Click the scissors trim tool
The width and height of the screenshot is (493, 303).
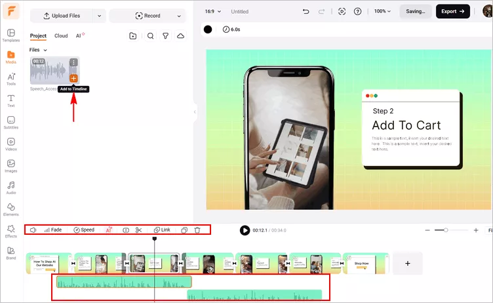click(x=139, y=230)
